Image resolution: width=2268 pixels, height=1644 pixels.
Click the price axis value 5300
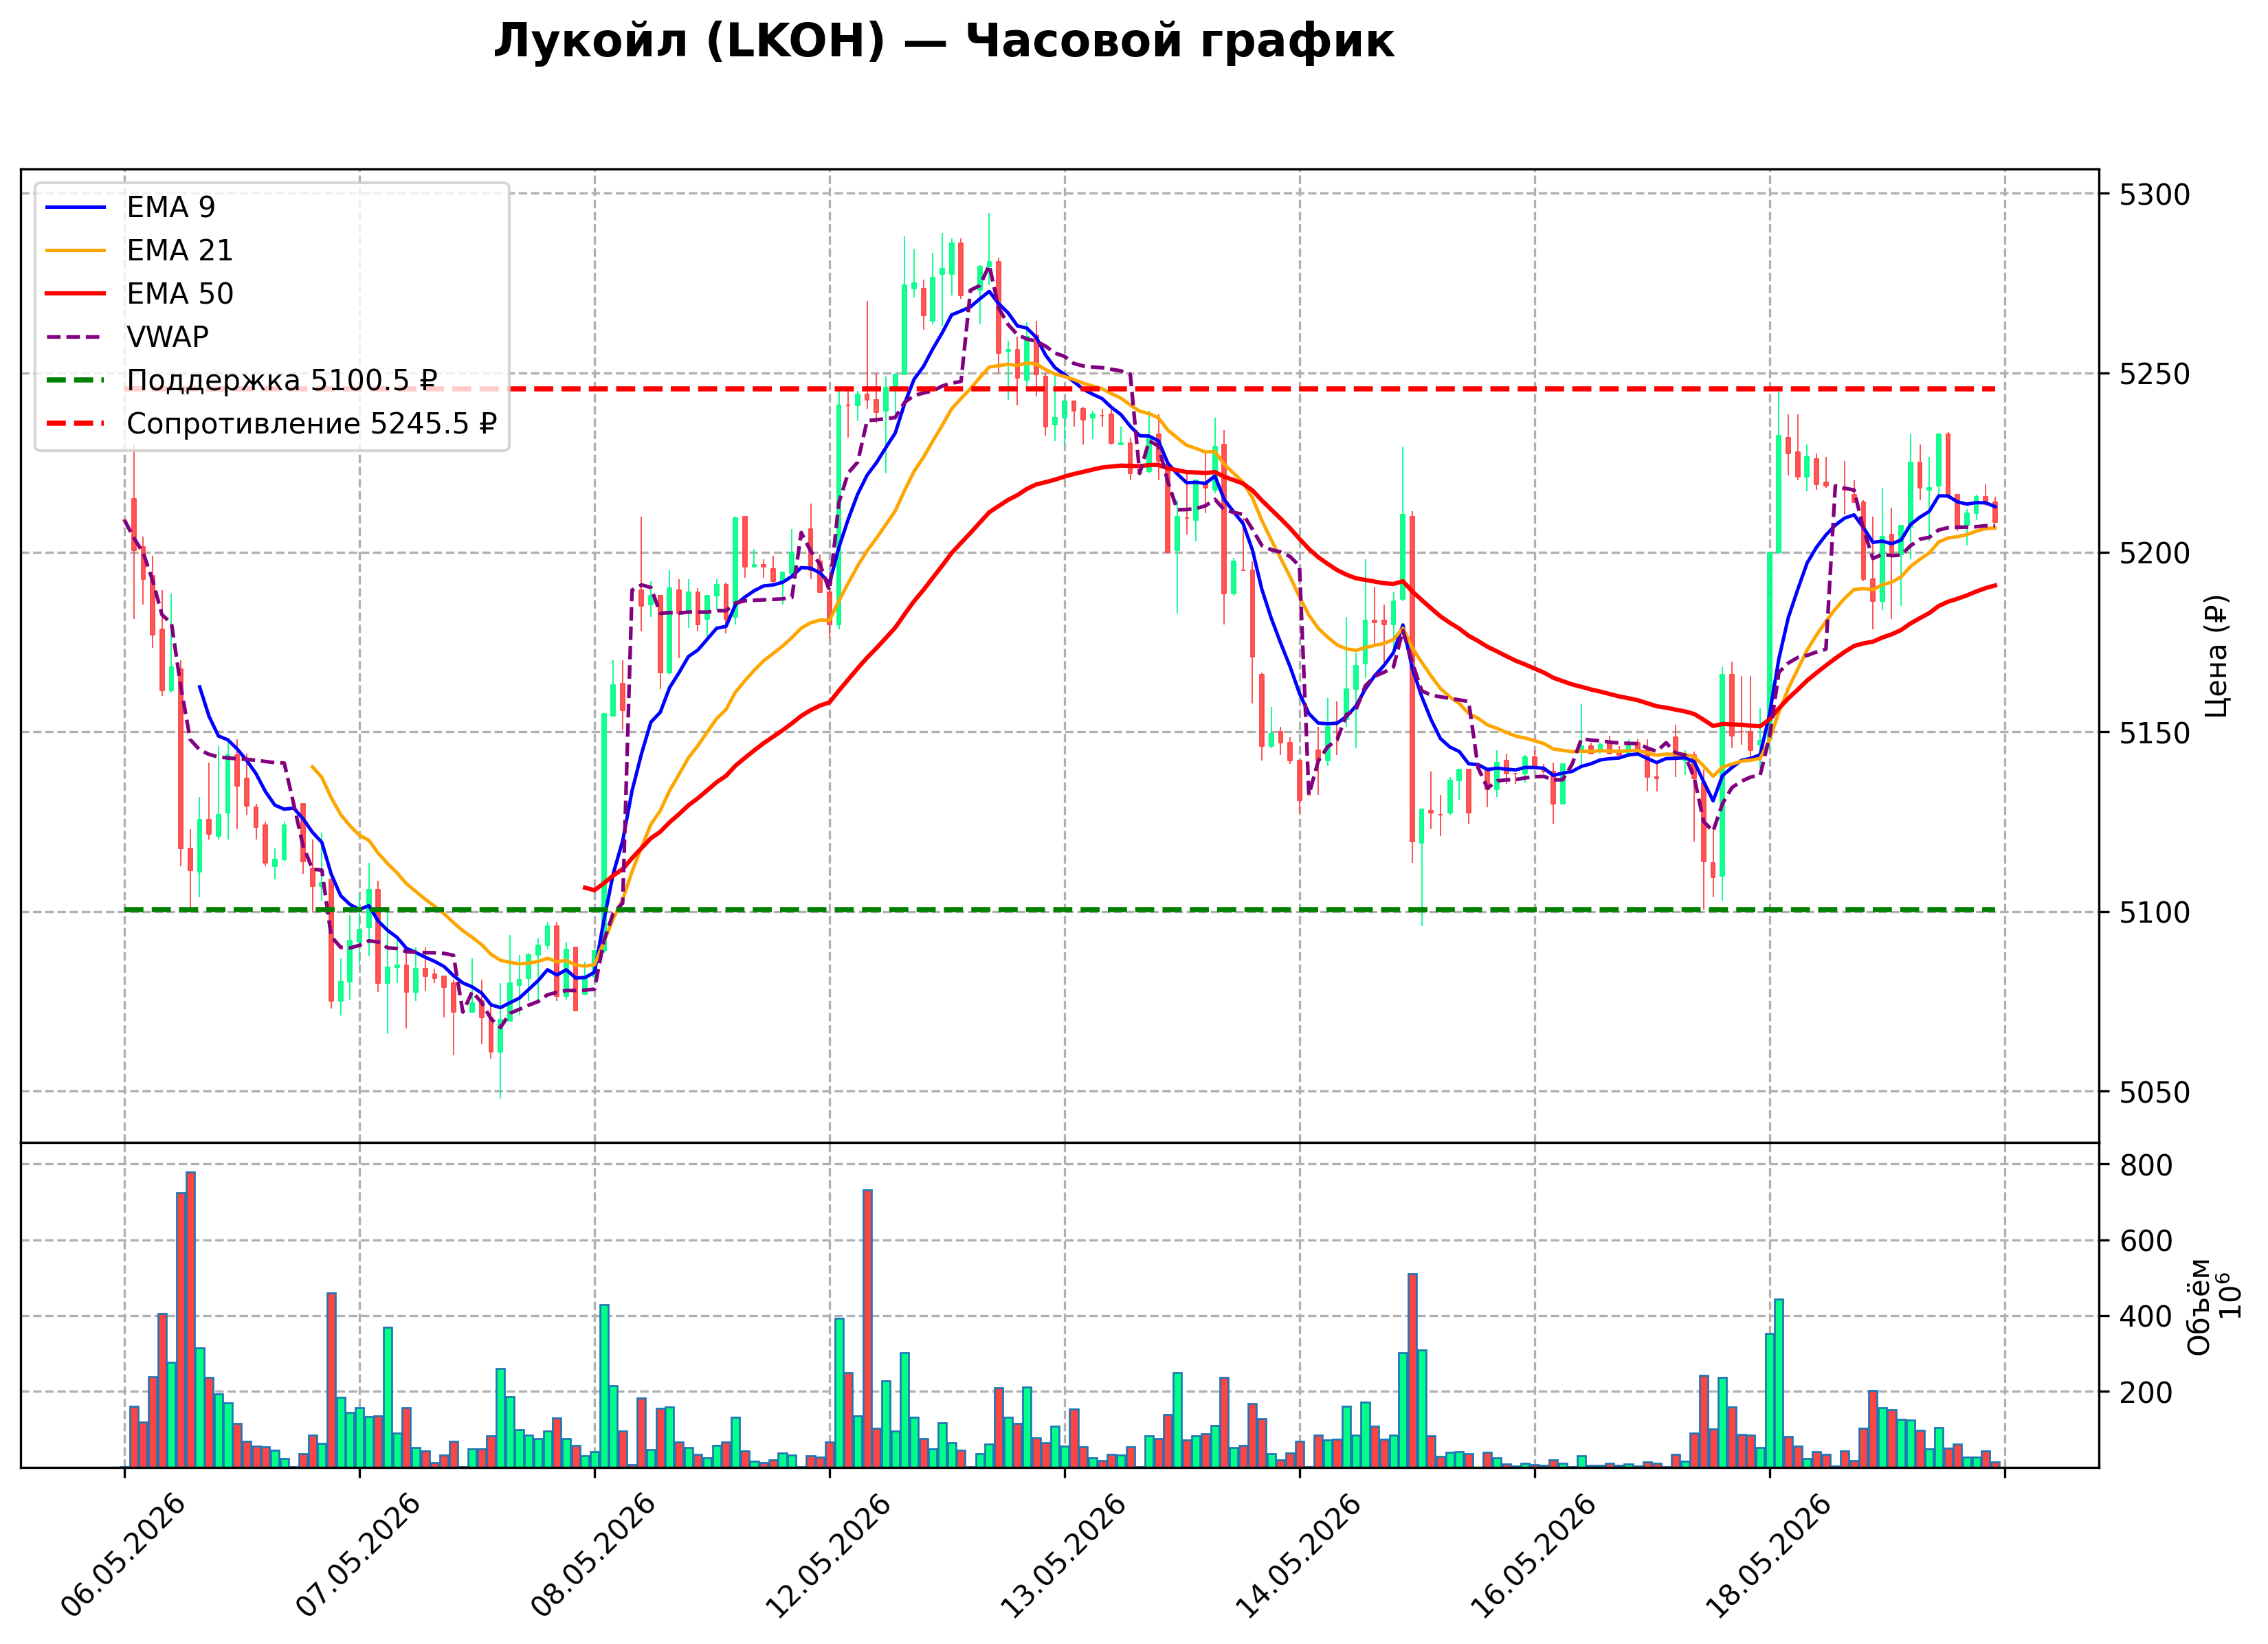click(x=2155, y=194)
